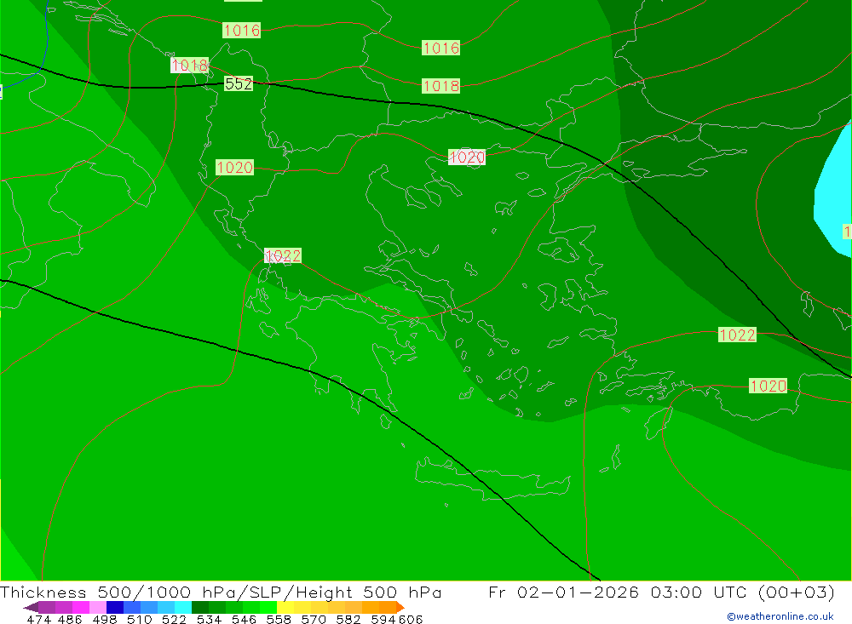Select the darkest green legend swatch
The height and width of the screenshot is (624, 852).
[x=200, y=607]
